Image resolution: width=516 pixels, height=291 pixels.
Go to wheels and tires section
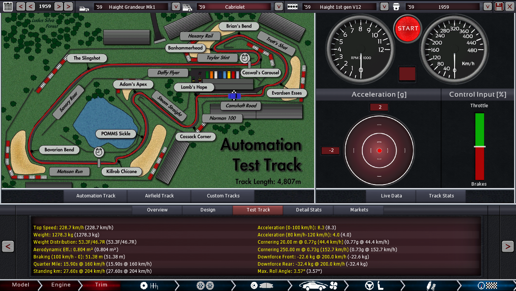tap(205, 285)
